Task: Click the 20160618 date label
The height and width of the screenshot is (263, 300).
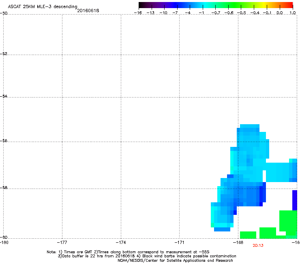Action: 88,11
